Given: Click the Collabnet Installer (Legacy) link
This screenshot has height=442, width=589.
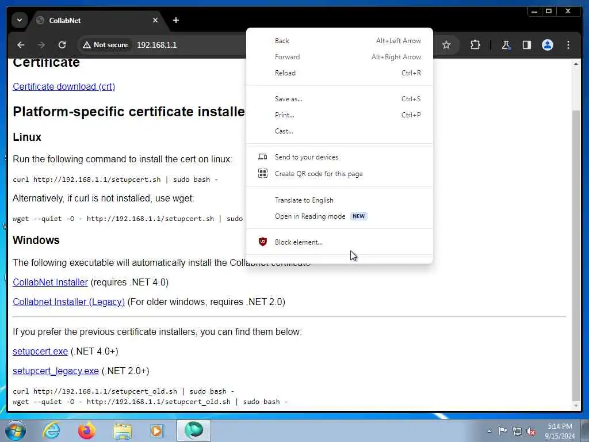Looking at the screenshot, I should [x=68, y=302].
